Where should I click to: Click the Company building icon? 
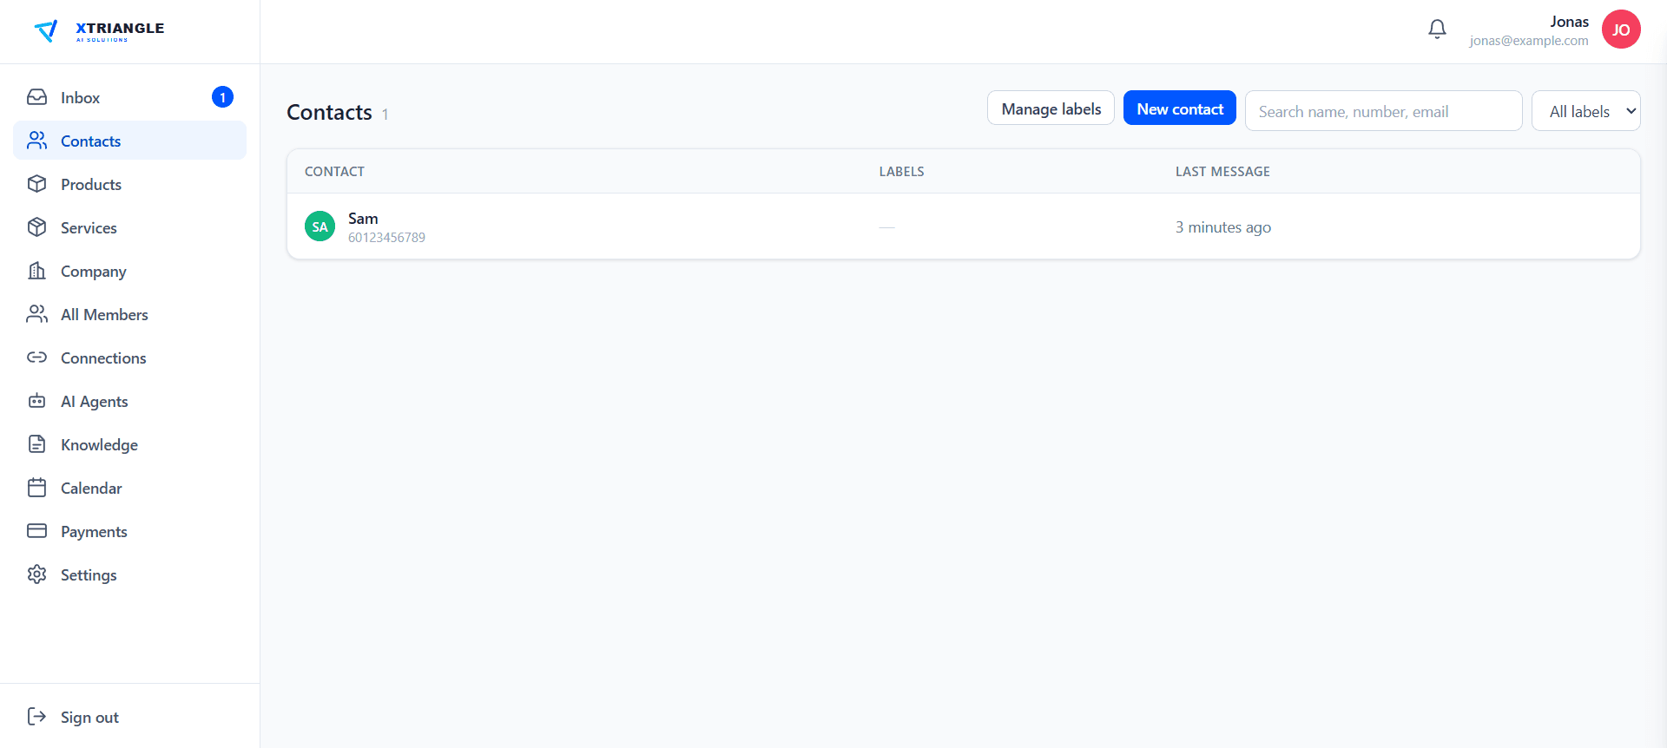tap(36, 271)
